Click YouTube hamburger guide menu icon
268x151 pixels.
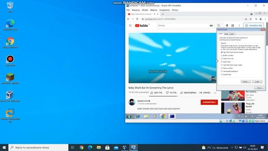[x=130, y=26]
